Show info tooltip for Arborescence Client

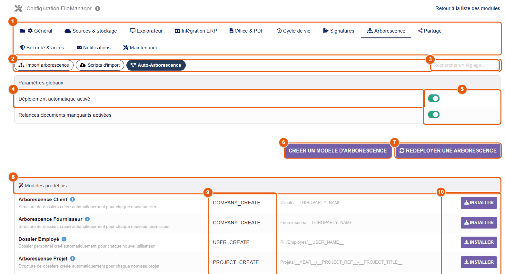(x=72, y=199)
